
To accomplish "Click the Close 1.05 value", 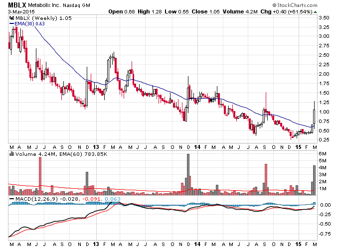I will pyautogui.click(x=205, y=11).
